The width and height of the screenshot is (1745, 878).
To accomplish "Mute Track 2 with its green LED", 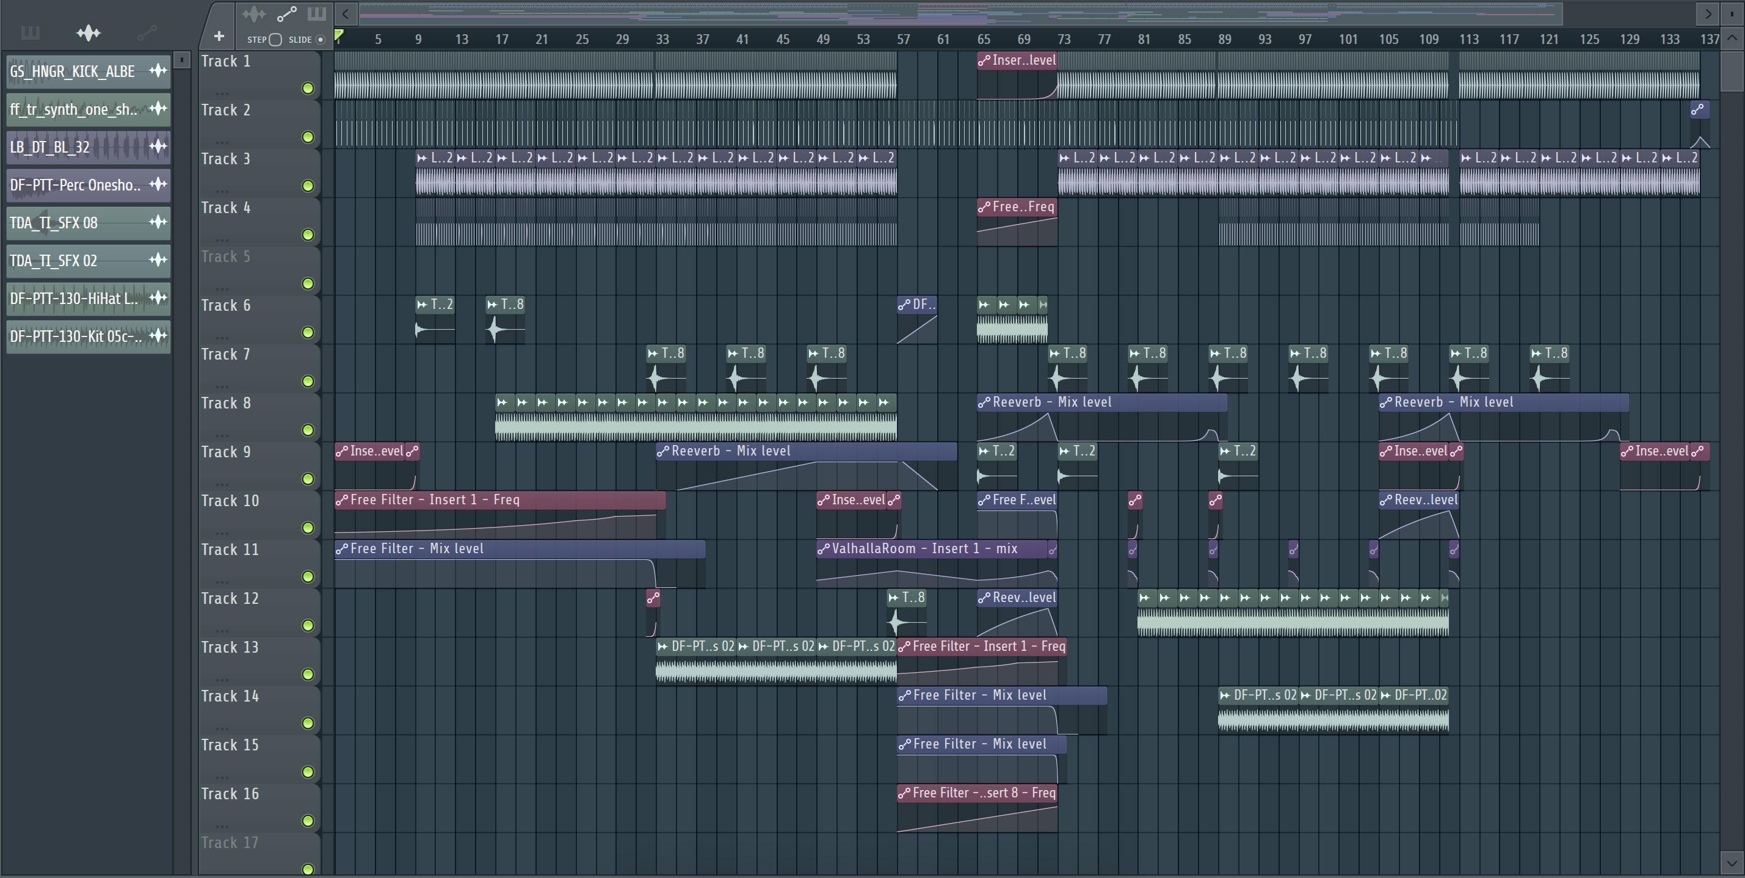I will [308, 137].
